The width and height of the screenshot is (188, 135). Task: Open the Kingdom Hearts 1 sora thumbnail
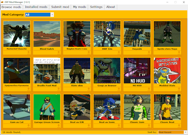click(x=77, y=34)
